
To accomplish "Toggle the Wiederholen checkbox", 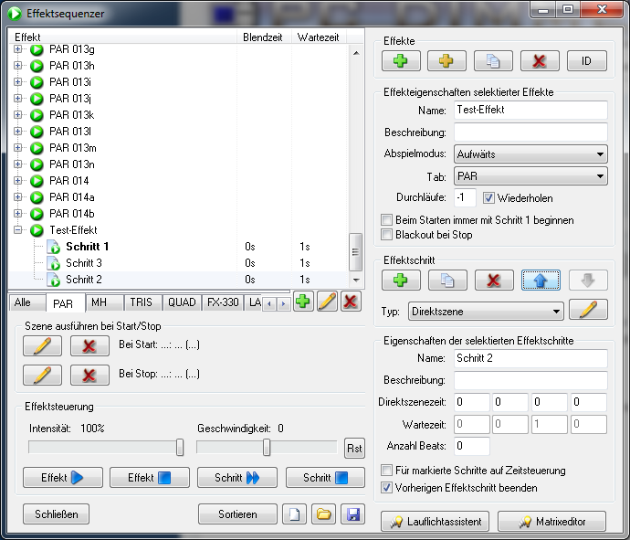I will coord(488,198).
